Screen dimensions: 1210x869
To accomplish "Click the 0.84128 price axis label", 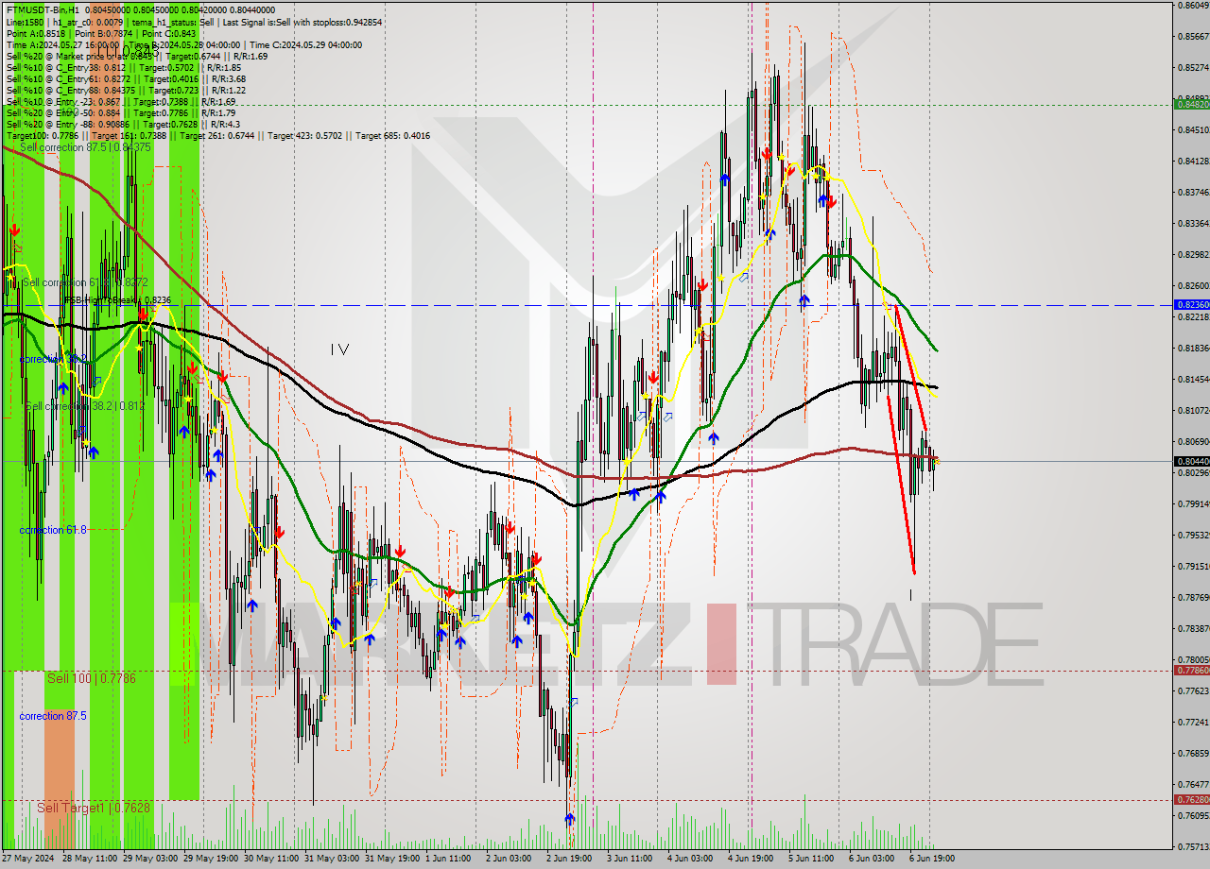I will pyautogui.click(x=1193, y=161).
